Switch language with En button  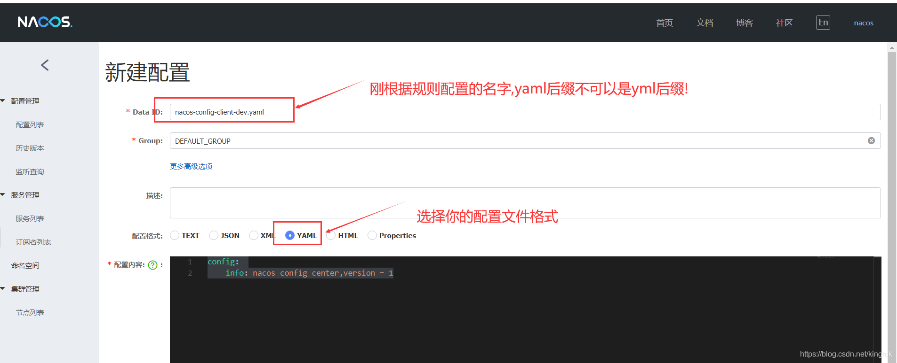pos(823,23)
